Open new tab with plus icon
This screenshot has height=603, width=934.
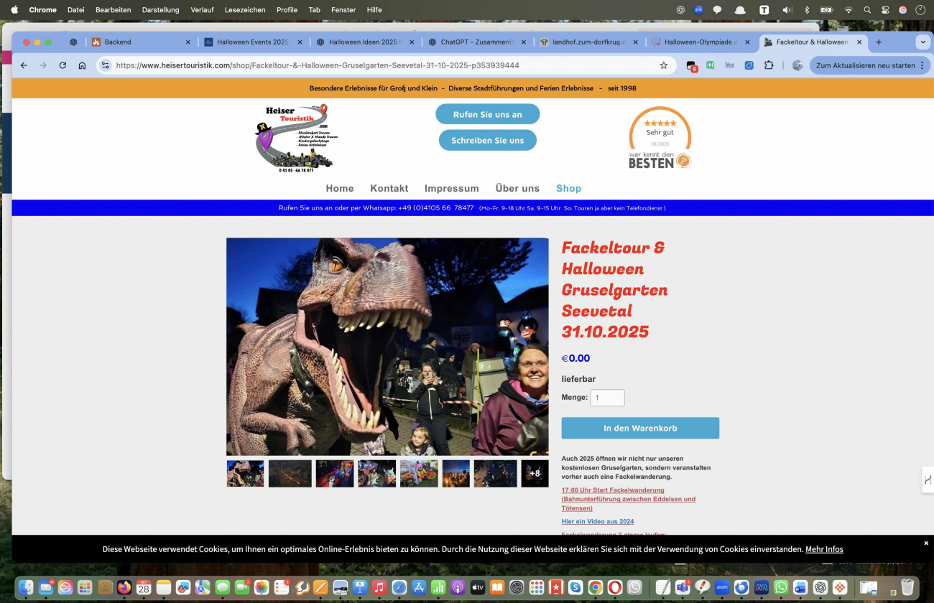(878, 42)
